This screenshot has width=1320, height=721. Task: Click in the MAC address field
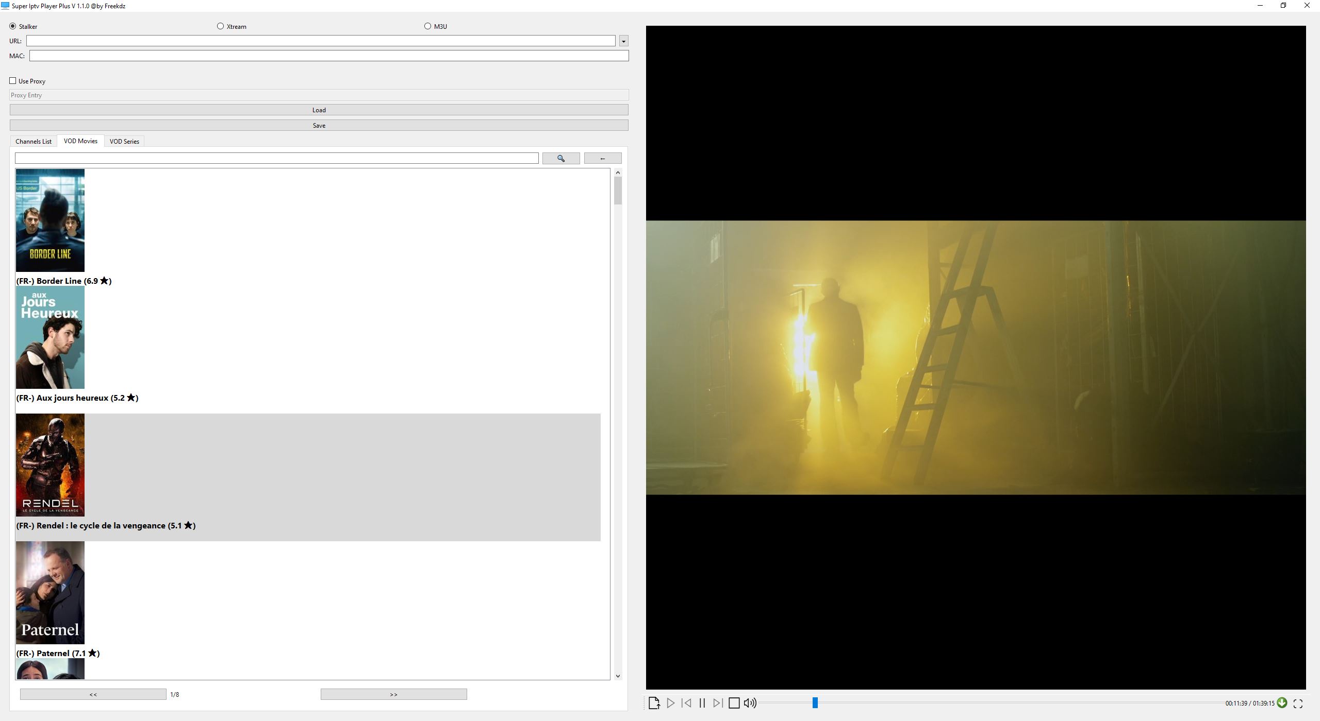329,56
